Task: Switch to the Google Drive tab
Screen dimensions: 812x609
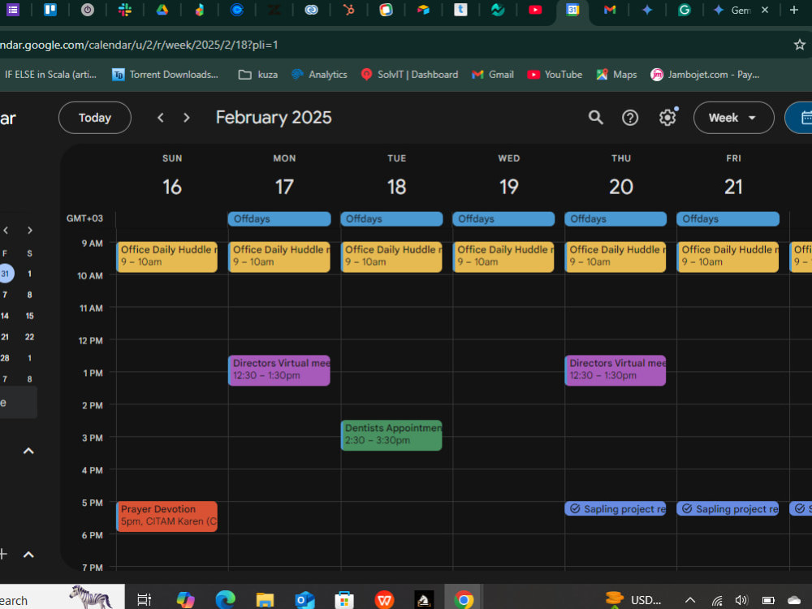Action: pyautogui.click(x=162, y=10)
